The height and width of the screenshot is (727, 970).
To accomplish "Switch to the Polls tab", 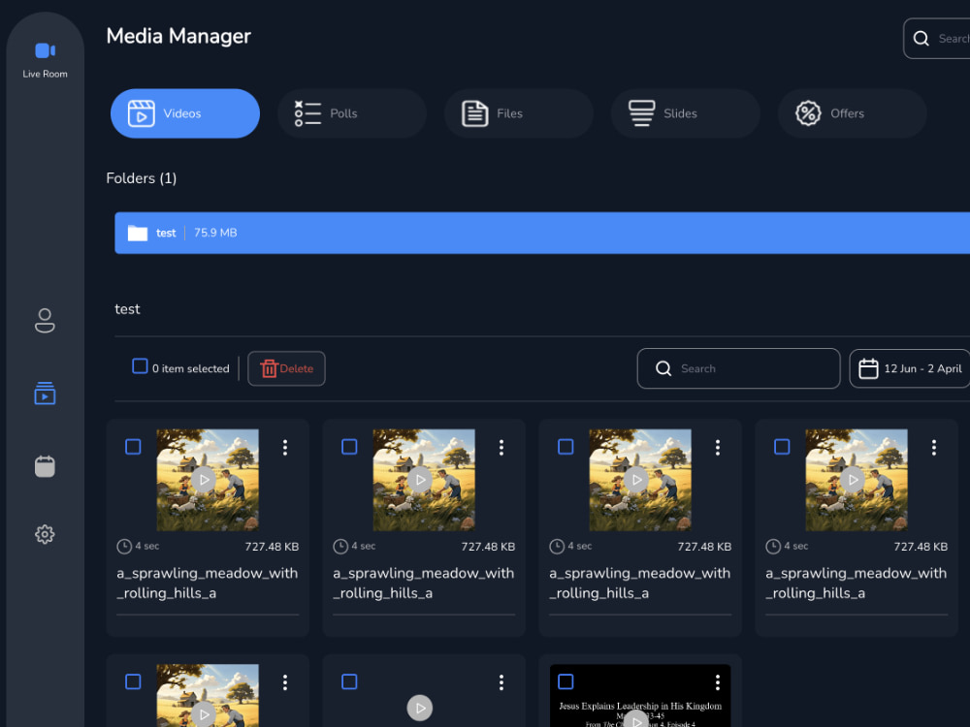I will tap(351, 113).
